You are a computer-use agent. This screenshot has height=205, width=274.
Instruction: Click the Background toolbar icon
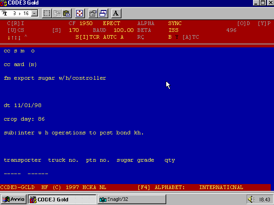click(102, 13)
